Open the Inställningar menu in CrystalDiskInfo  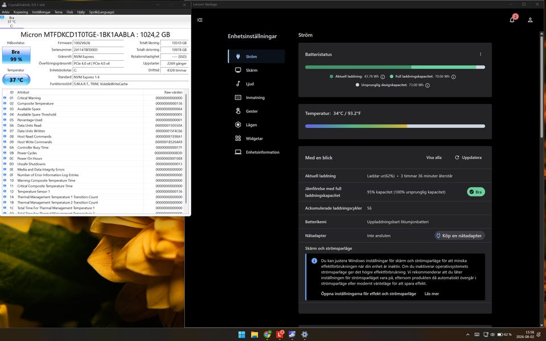[x=41, y=12]
